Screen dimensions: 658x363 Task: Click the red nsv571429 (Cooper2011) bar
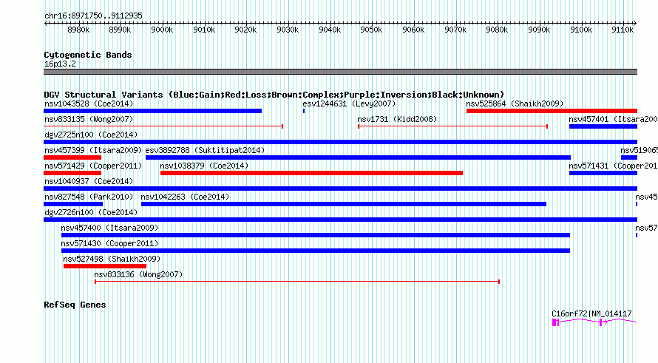(72, 173)
